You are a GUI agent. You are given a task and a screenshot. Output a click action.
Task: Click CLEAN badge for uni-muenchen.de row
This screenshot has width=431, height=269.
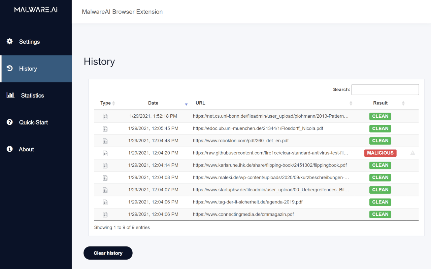click(380, 128)
